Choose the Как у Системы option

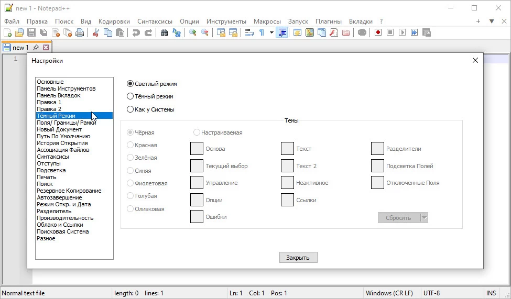click(131, 109)
